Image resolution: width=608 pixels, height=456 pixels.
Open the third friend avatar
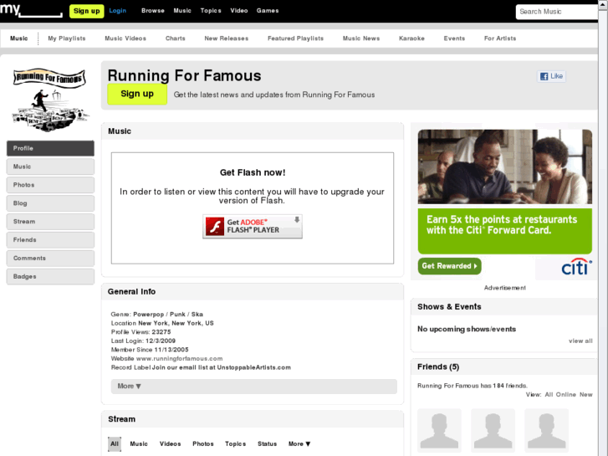[546, 430]
